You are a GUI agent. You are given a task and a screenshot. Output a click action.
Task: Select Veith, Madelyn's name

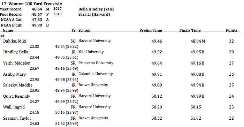[17, 63]
